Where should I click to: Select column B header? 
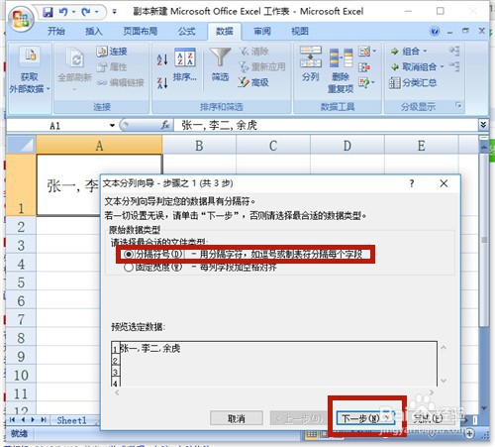199,145
